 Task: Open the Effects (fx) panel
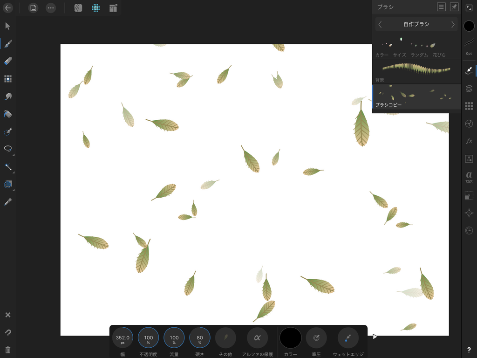pyautogui.click(x=469, y=141)
